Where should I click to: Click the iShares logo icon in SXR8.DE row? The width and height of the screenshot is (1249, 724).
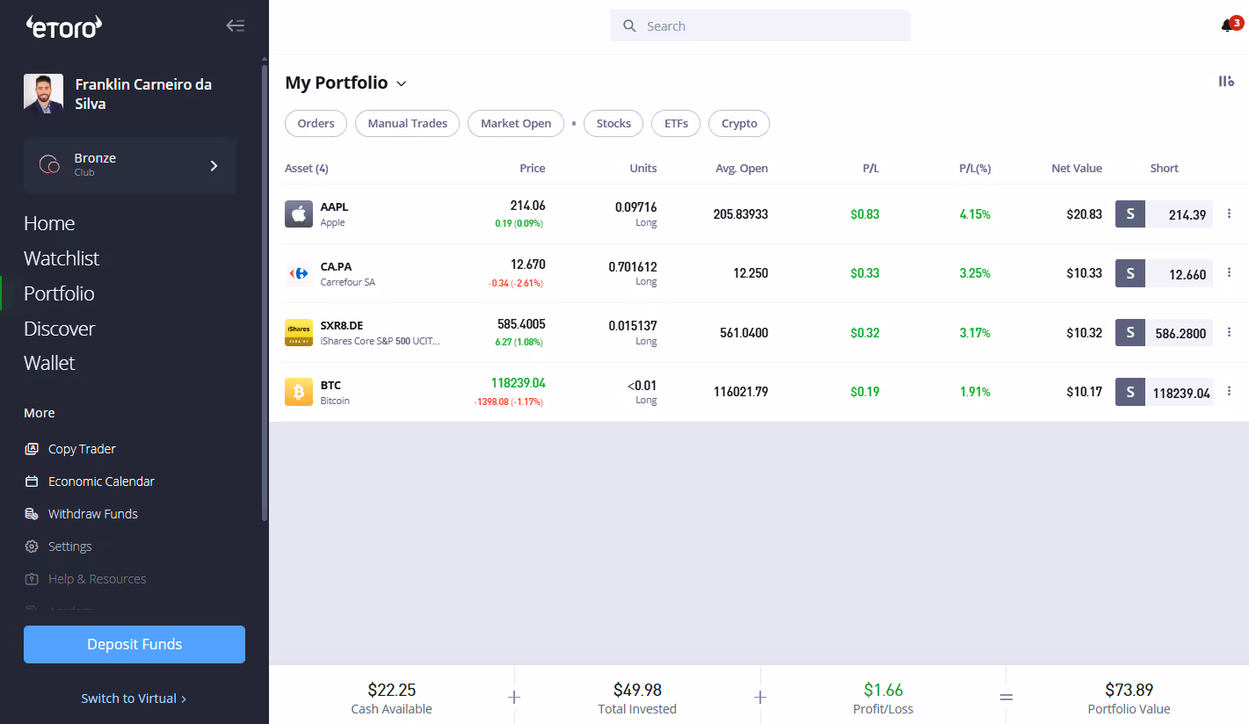click(299, 332)
